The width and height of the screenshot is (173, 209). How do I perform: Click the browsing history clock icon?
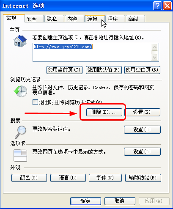20,91
